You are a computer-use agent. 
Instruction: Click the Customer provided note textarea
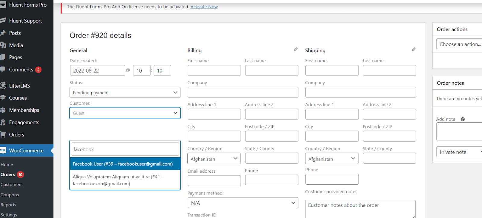[x=360, y=209]
